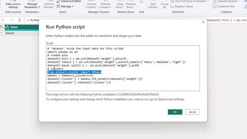Click the Replace Values icon

point(173,7)
